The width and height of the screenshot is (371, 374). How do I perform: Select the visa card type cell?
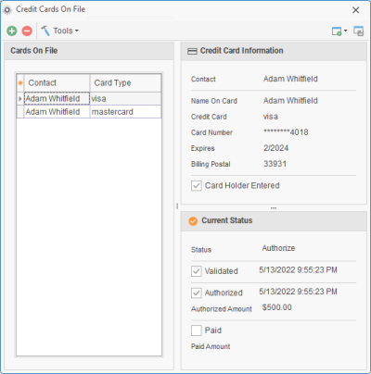125,99
